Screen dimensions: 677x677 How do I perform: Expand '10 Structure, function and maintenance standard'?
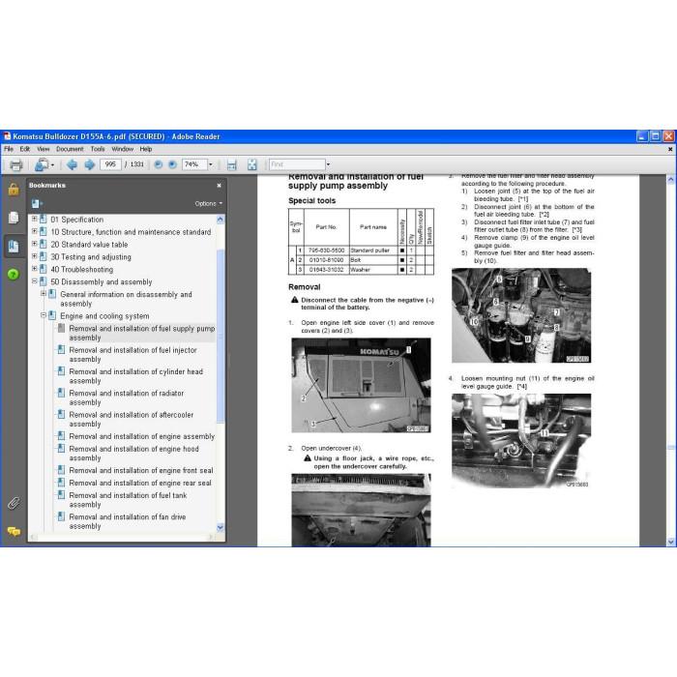[x=35, y=231]
